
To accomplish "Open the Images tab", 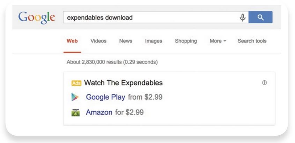I will pyautogui.click(x=154, y=41).
